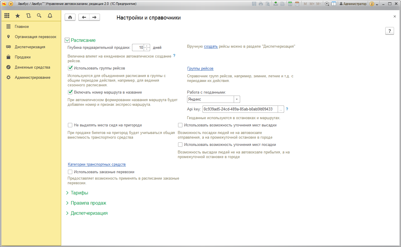Click the sidebar search magnifier icon
Screen dimensions: 401x247
(x=39, y=16)
